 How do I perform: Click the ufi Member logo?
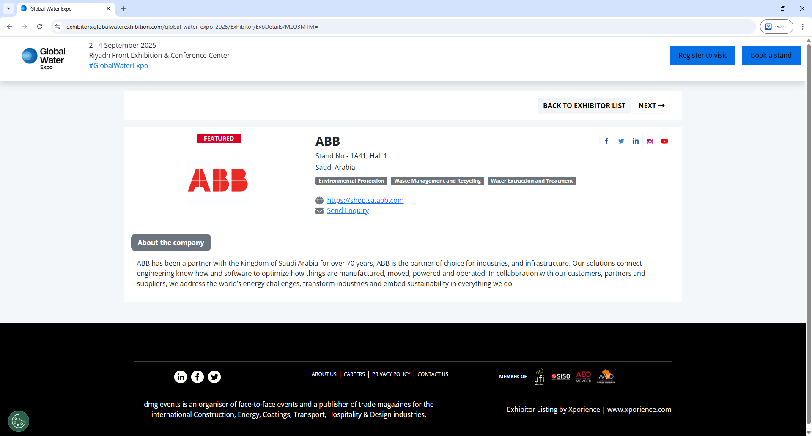[539, 376]
